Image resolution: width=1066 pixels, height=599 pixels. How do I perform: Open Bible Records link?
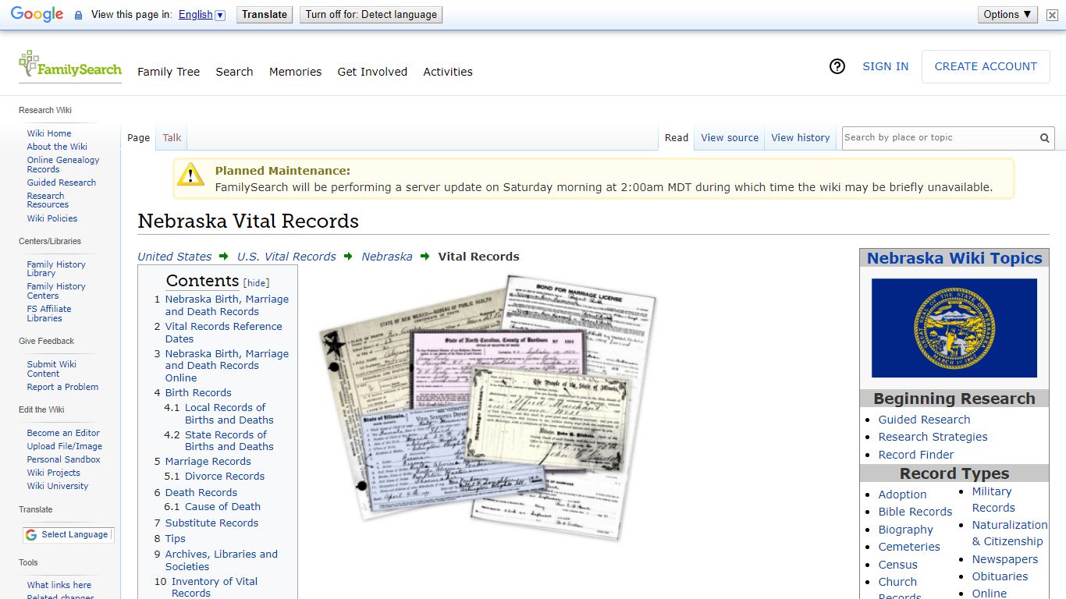coord(915,512)
